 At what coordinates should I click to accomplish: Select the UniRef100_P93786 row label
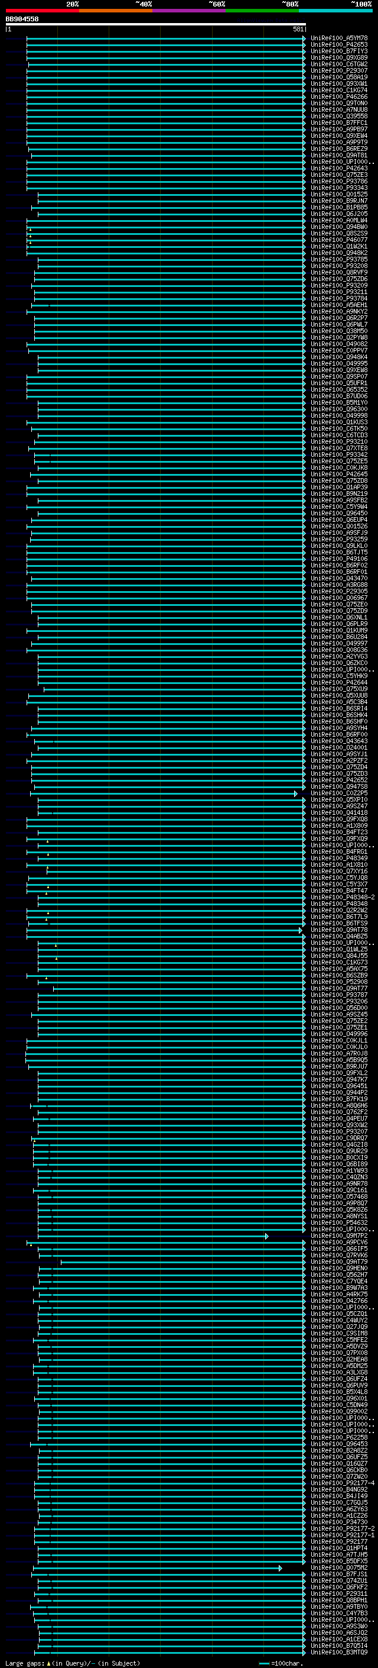click(339, 181)
